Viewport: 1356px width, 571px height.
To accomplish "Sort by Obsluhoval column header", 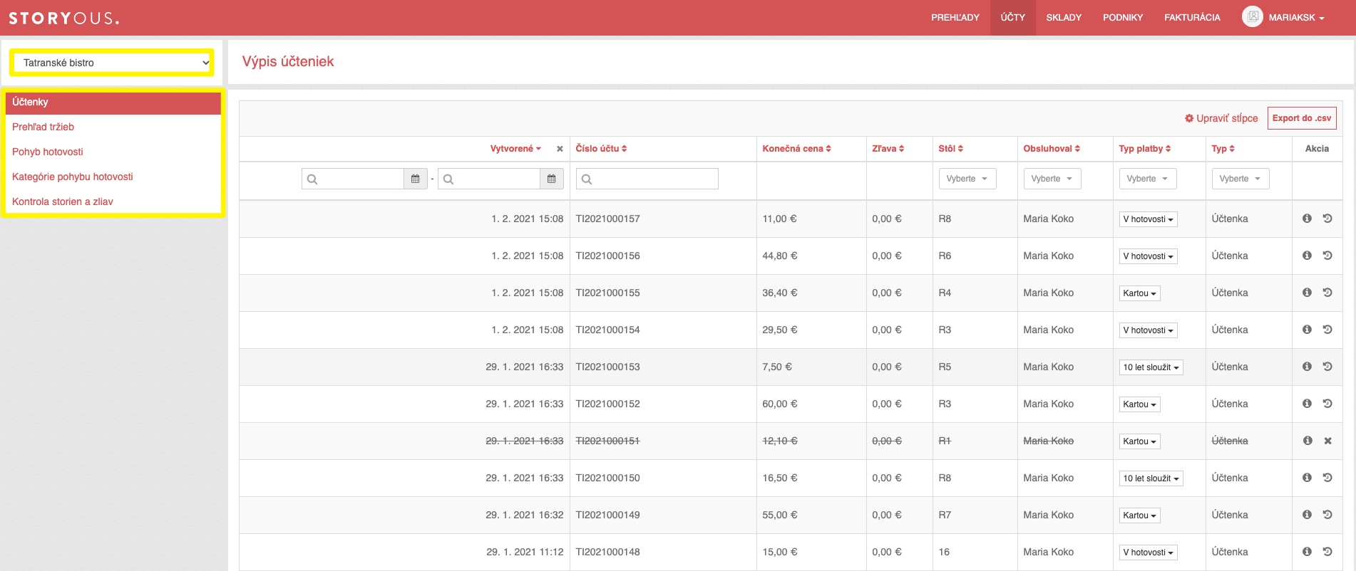I will (x=1052, y=149).
